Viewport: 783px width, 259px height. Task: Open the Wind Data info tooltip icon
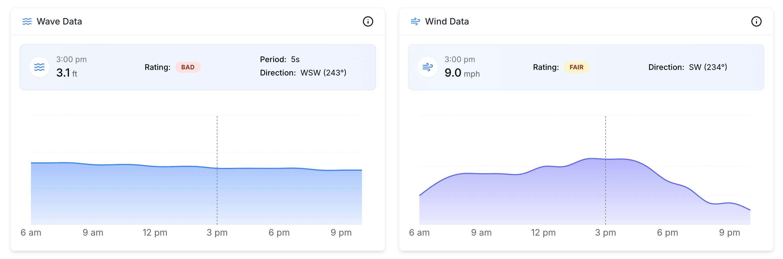coord(756,21)
